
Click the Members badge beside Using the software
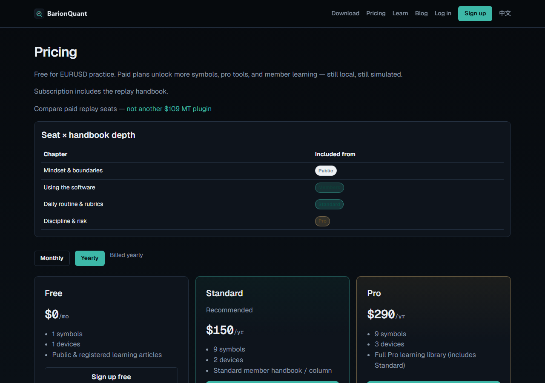(x=330, y=188)
